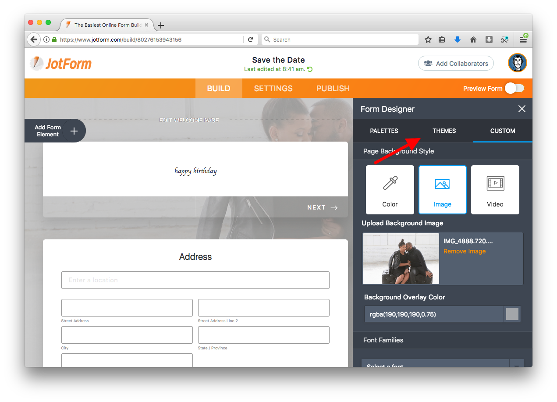Select the Color background style option

pos(390,189)
